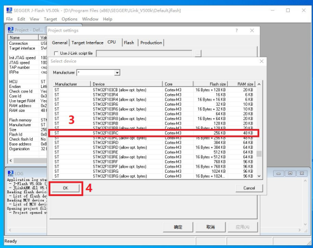
Task: Open the Window menu
Action: pyautogui.click(x=90, y=19)
